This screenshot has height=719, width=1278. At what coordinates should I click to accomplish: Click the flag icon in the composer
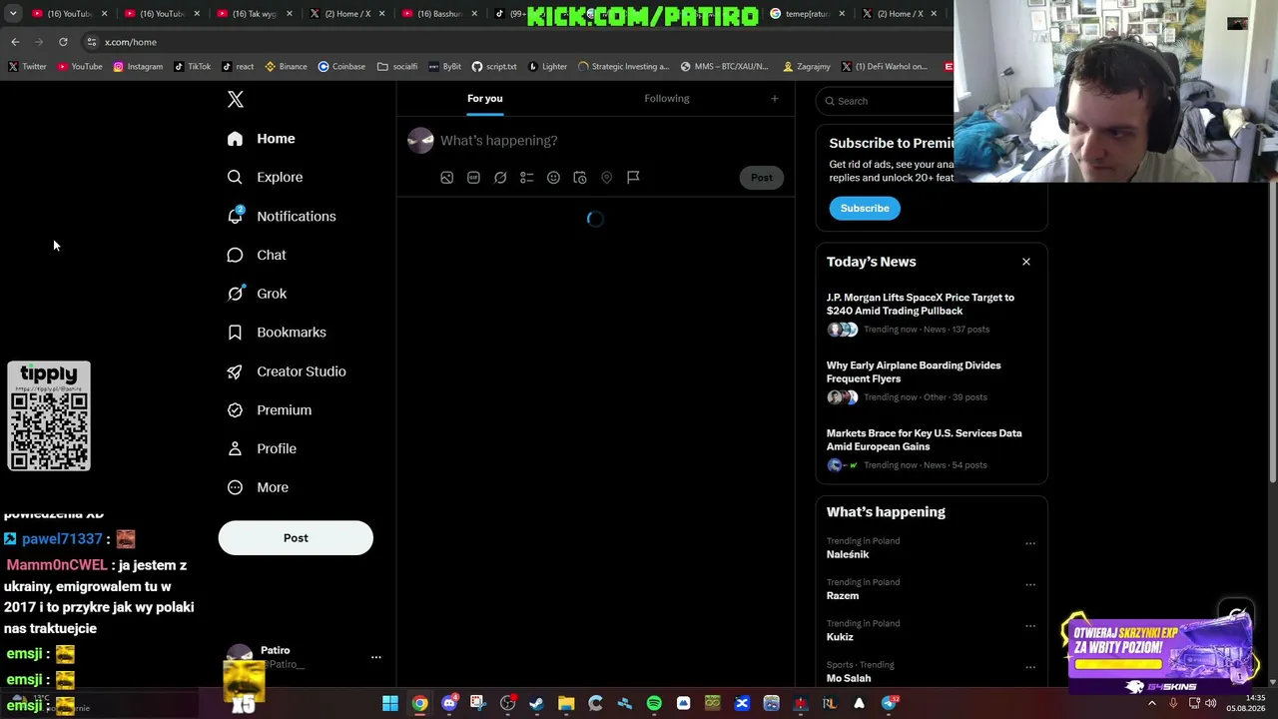633,178
